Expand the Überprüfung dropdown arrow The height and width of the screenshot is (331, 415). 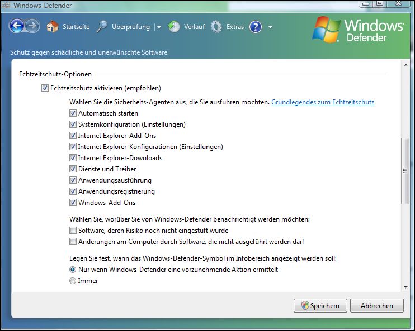pos(159,27)
